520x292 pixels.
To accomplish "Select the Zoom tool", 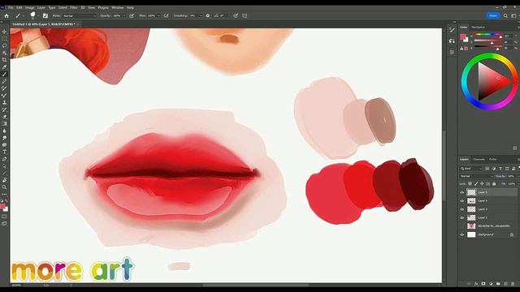I will pos(4,187).
